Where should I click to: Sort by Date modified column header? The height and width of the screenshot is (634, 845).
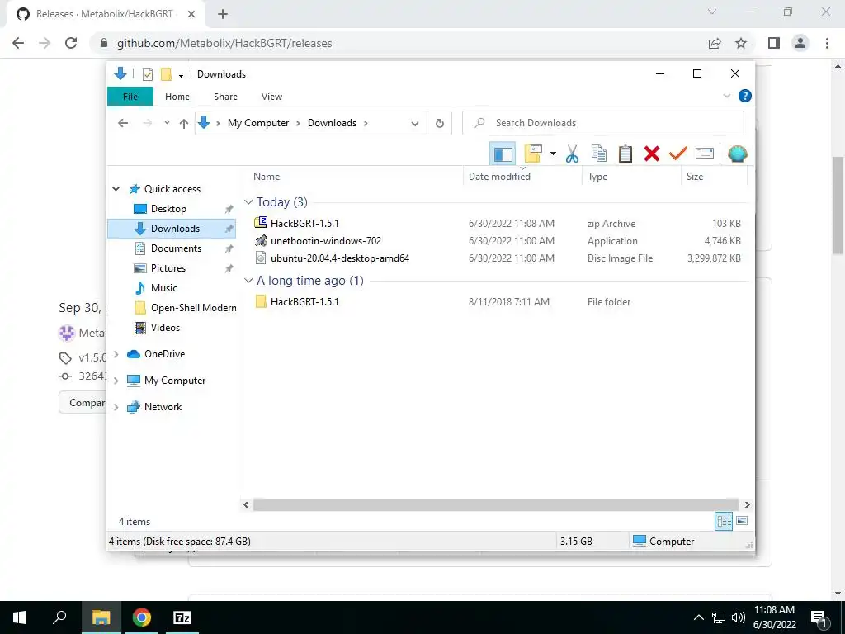point(499,177)
